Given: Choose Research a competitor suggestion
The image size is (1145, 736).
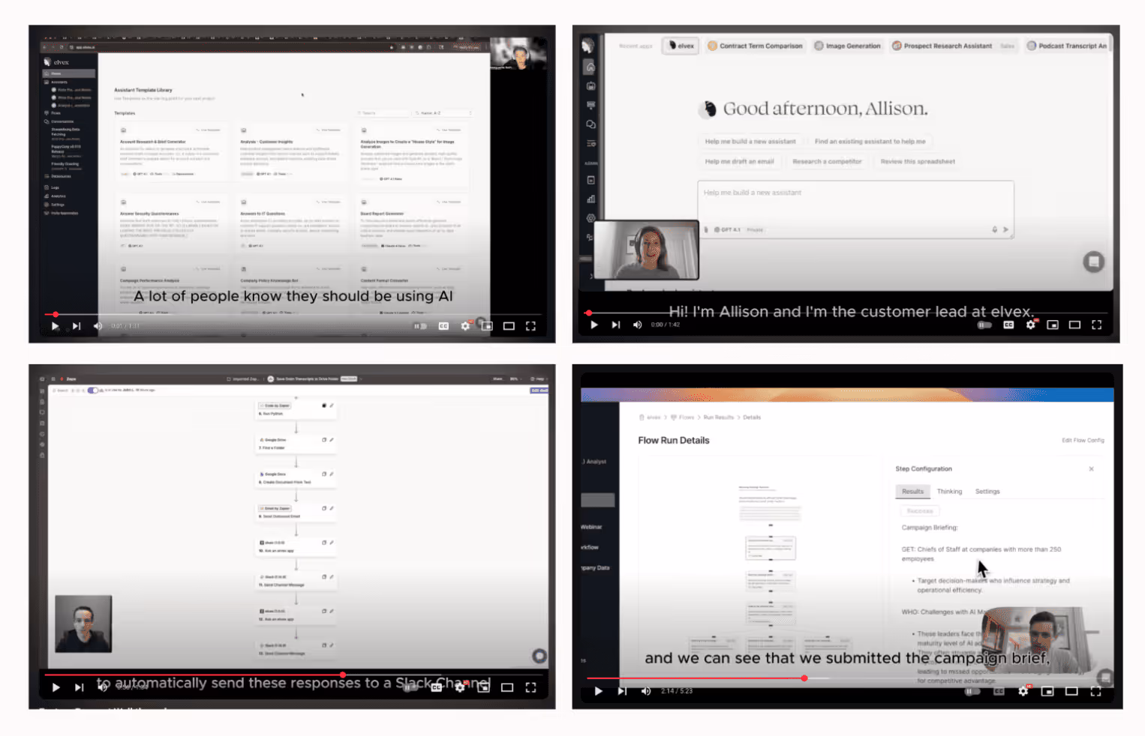Looking at the screenshot, I should [827, 161].
